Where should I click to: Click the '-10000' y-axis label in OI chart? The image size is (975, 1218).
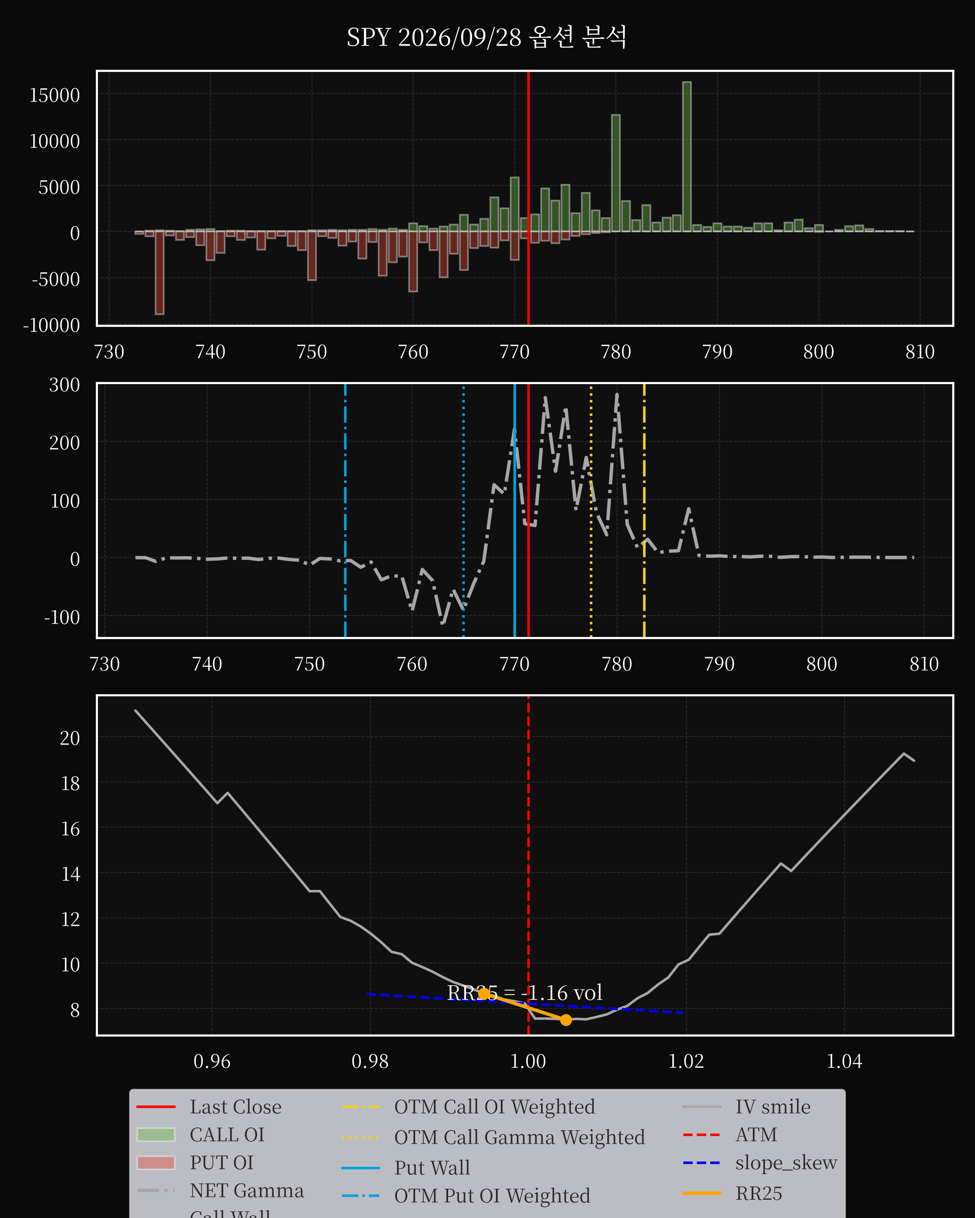tap(52, 325)
